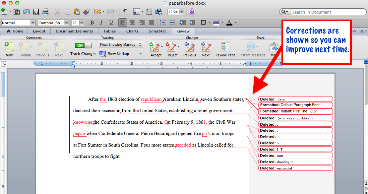
Task: Collapse the ribbon with chevron
Action: (x=354, y=31)
